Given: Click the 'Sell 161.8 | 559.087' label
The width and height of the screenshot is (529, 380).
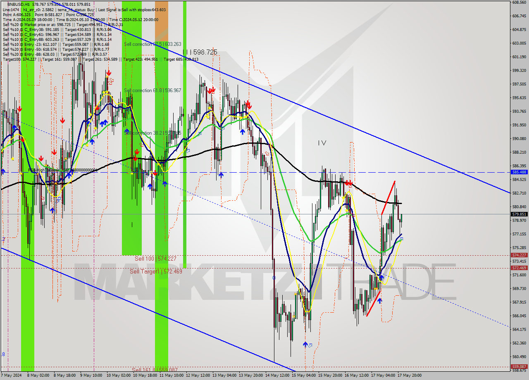Looking at the screenshot, I should [155, 370].
